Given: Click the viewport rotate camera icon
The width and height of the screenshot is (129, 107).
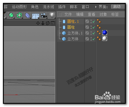Looking at the screenshot, I should click(x=48, y=23).
